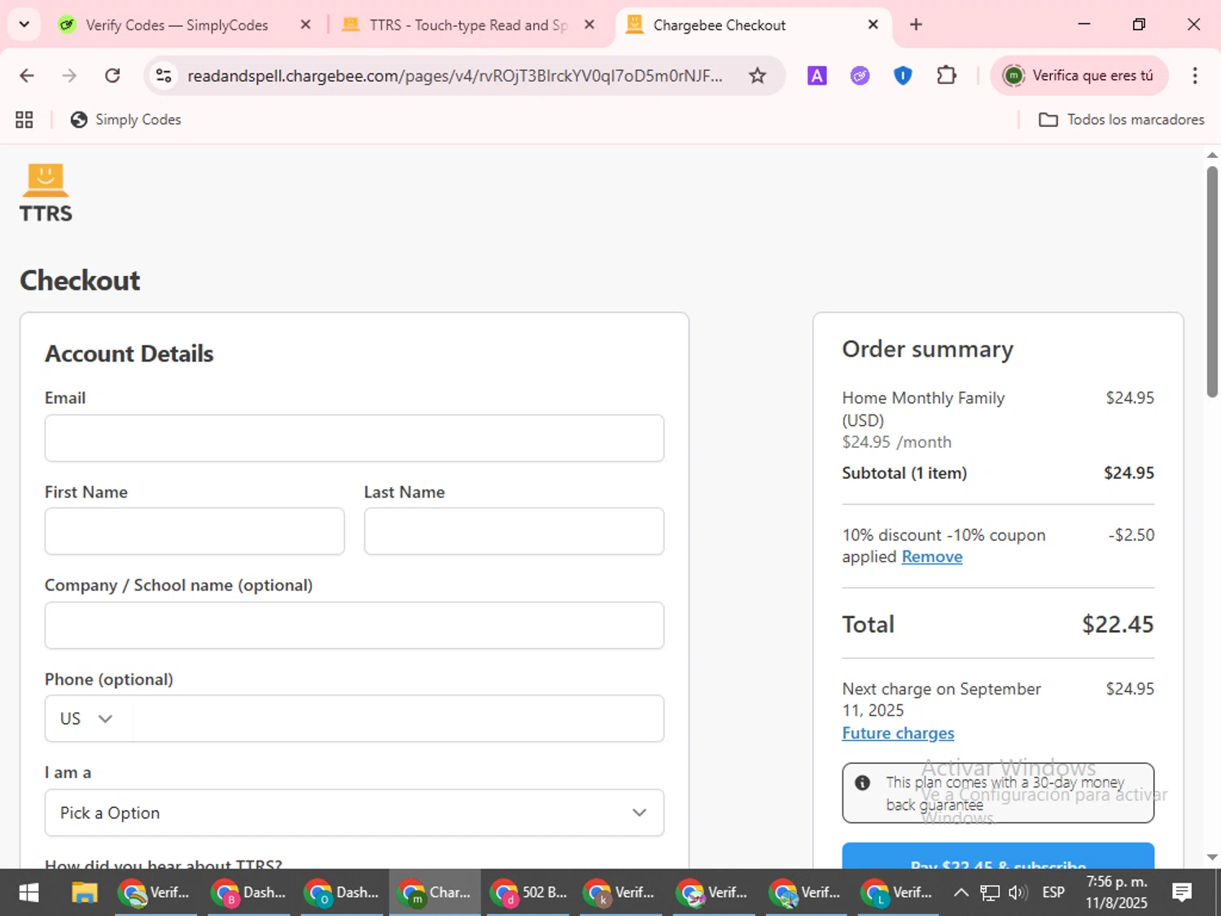Bookmark this page with the star icon
The width and height of the screenshot is (1221, 916).
[757, 76]
